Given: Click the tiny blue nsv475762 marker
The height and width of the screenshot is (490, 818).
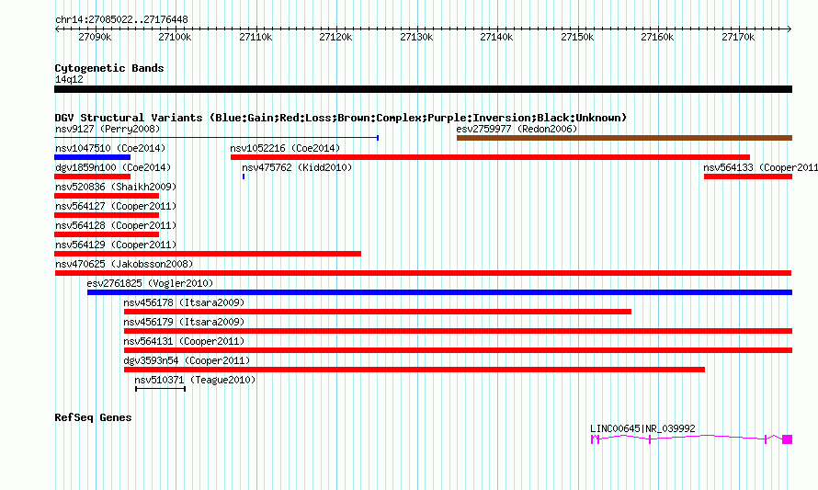Looking at the screenshot, I should (244, 177).
